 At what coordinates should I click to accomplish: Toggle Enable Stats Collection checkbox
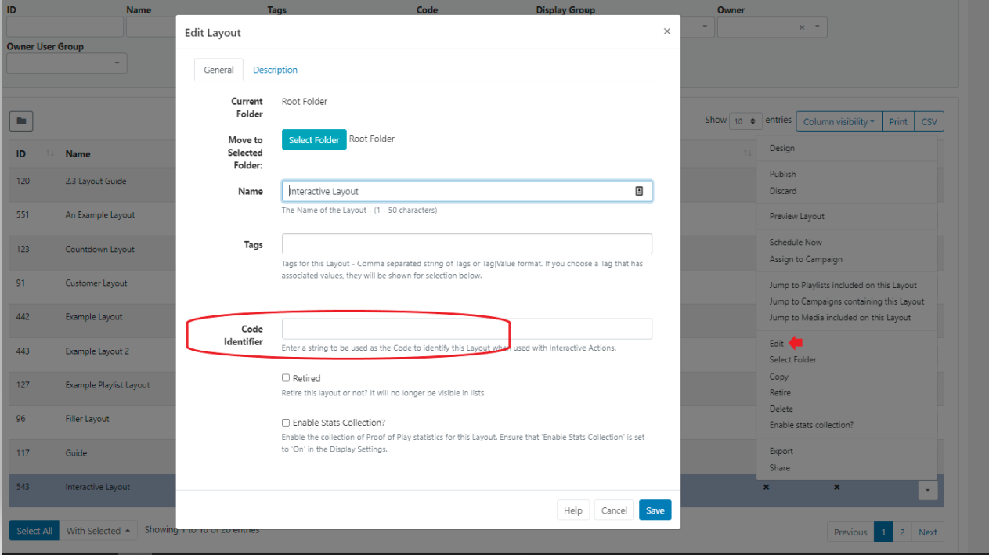click(x=286, y=423)
